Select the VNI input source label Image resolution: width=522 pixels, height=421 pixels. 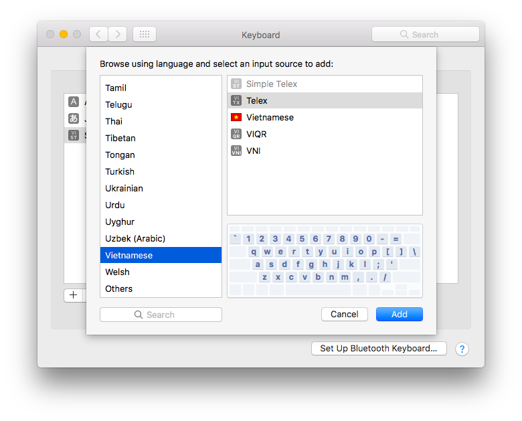pos(254,151)
